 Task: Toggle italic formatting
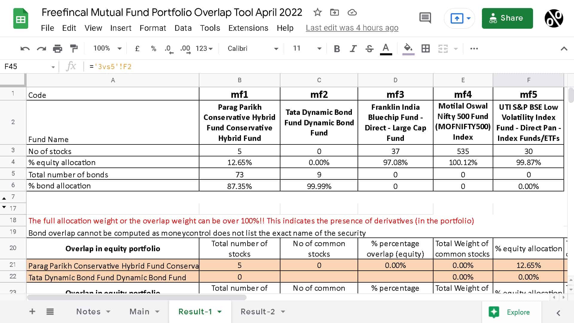click(353, 48)
